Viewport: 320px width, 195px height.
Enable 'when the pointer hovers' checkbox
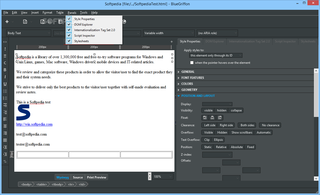(192, 63)
